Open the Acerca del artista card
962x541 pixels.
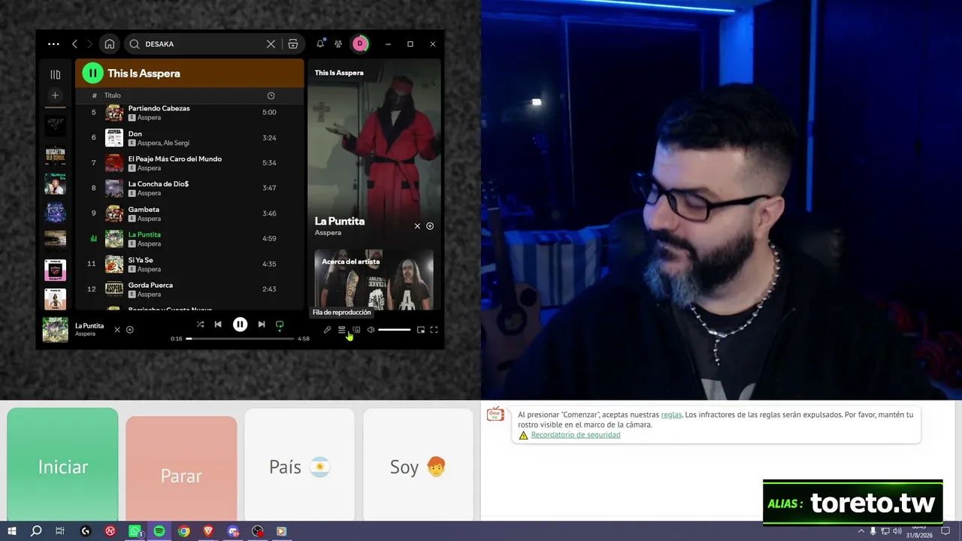(374, 279)
